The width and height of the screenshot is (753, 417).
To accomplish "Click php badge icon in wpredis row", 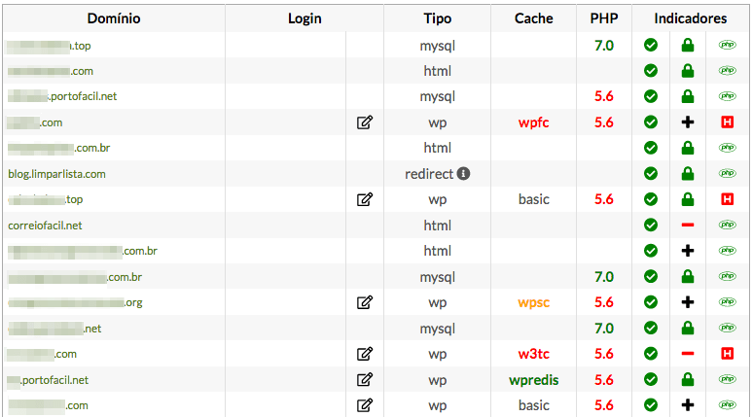I will tap(727, 379).
